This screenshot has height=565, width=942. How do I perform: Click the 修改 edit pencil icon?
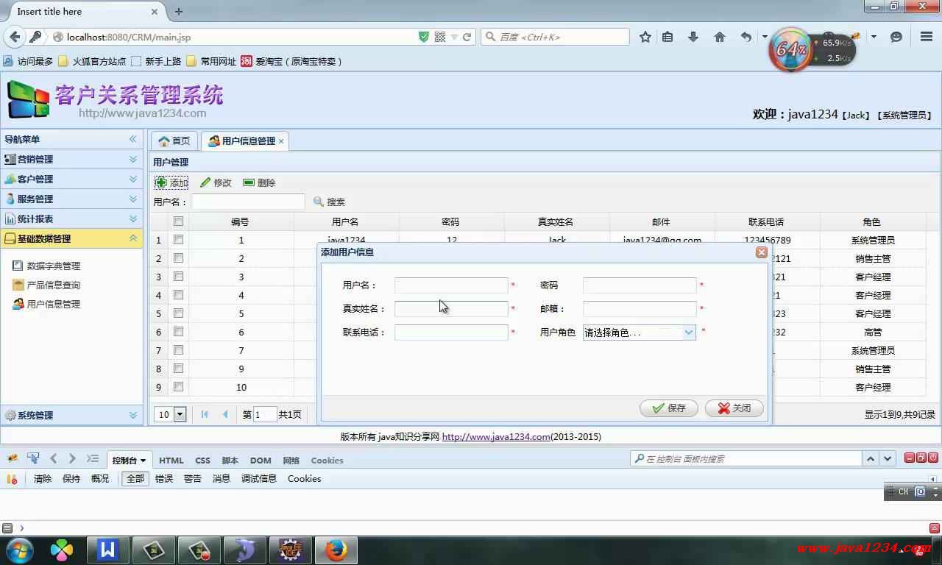[x=205, y=182]
